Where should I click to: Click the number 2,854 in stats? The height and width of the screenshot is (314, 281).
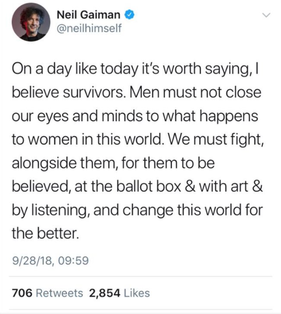pyautogui.click(x=105, y=293)
